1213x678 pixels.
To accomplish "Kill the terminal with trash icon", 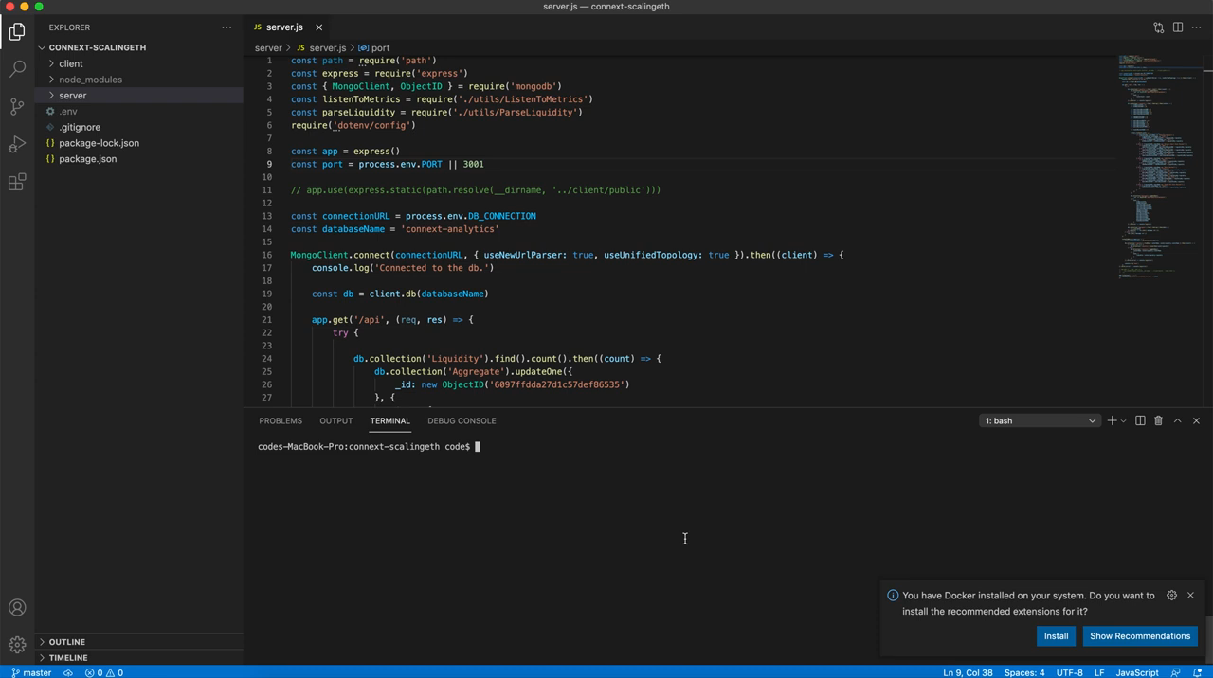I will point(1158,420).
